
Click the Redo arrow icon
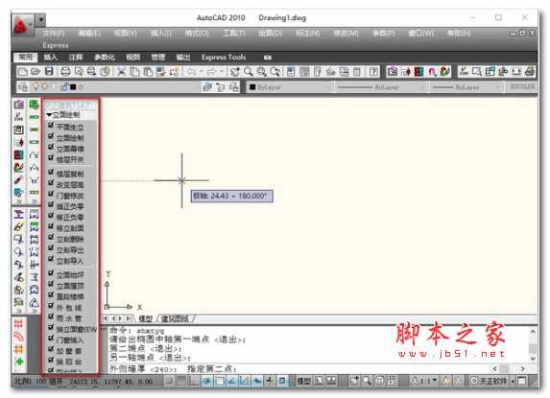(x=211, y=72)
